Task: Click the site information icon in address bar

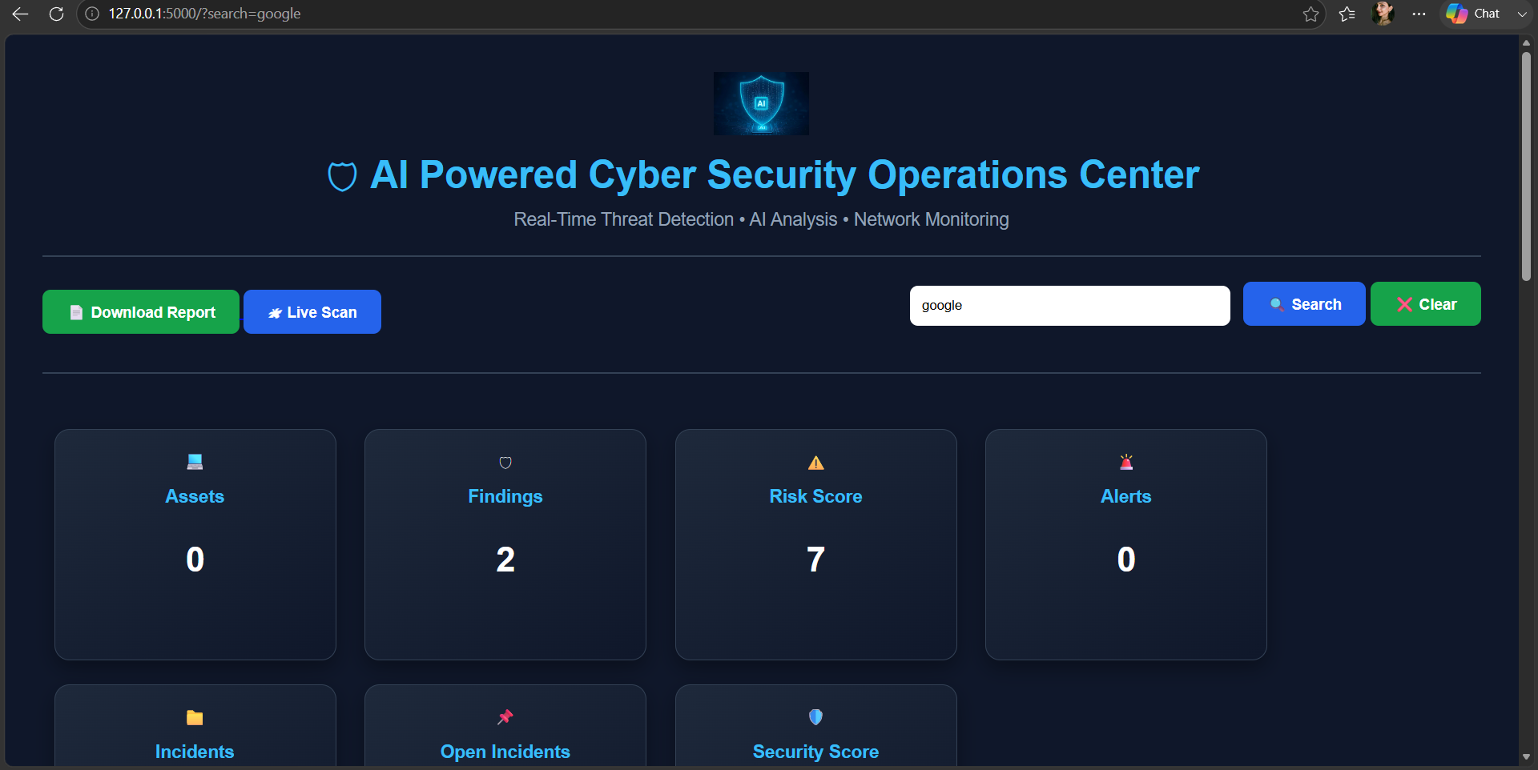Action: click(x=92, y=14)
